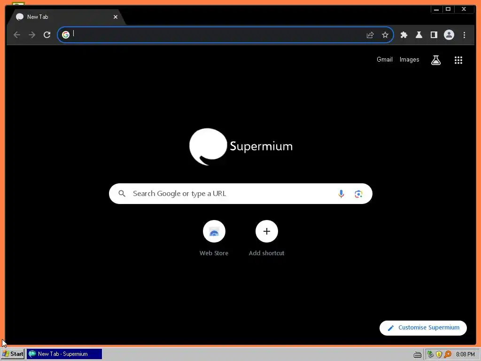The height and width of the screenshot is (361, 481).
Task: Open the three-dot Supermium menu
Action: 464,35
